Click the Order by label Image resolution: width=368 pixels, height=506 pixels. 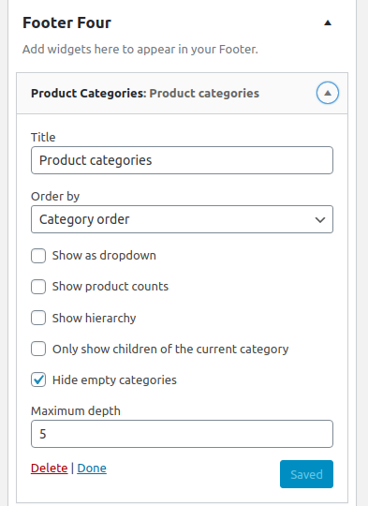tap(55, 197)
